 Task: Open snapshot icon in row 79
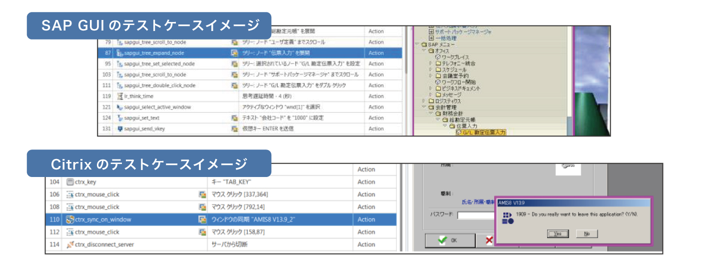[234, 42]
